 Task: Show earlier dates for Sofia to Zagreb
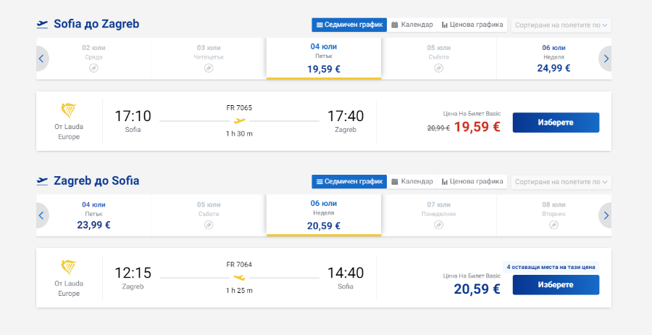[x=42, y=59]
